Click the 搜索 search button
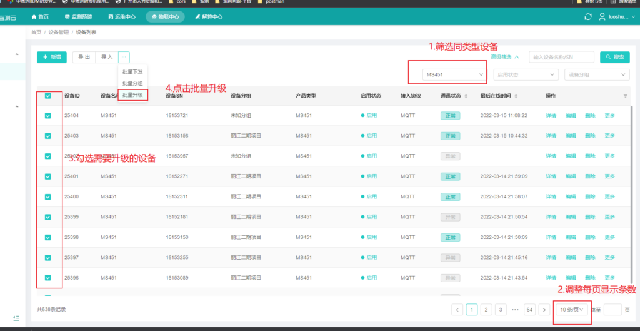Screen dimensions: 640x331 pos(614,57)
